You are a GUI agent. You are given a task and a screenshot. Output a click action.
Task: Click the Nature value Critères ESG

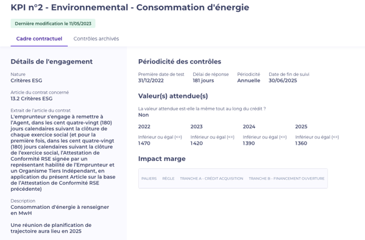(x=26, y=80)
